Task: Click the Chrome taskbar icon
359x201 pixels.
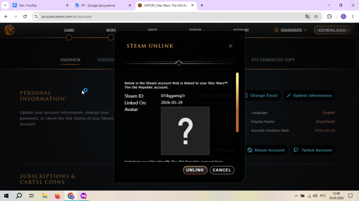Action: click(x=71, y=196)
